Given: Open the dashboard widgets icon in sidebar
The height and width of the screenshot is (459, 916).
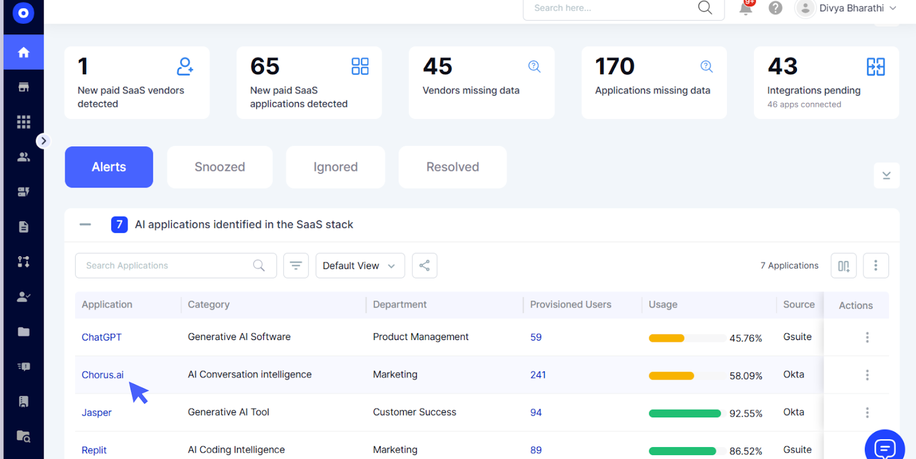Looking at the screenshot, I should (23, 191).
